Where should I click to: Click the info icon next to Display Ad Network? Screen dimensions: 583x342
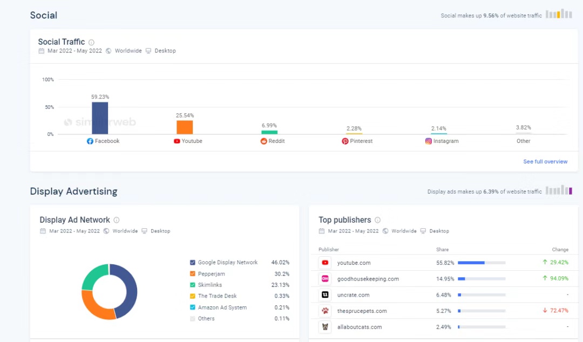117,220
